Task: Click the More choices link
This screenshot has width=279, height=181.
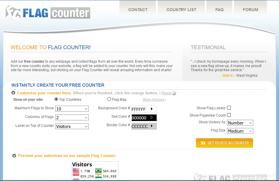Action: 154,100
